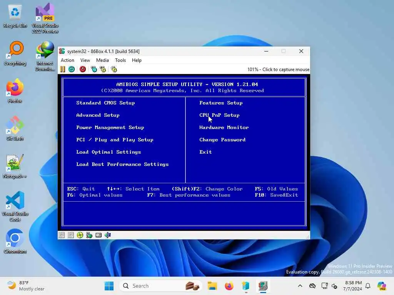
Task: Open the View menu
Action: [x=85, y=60]
